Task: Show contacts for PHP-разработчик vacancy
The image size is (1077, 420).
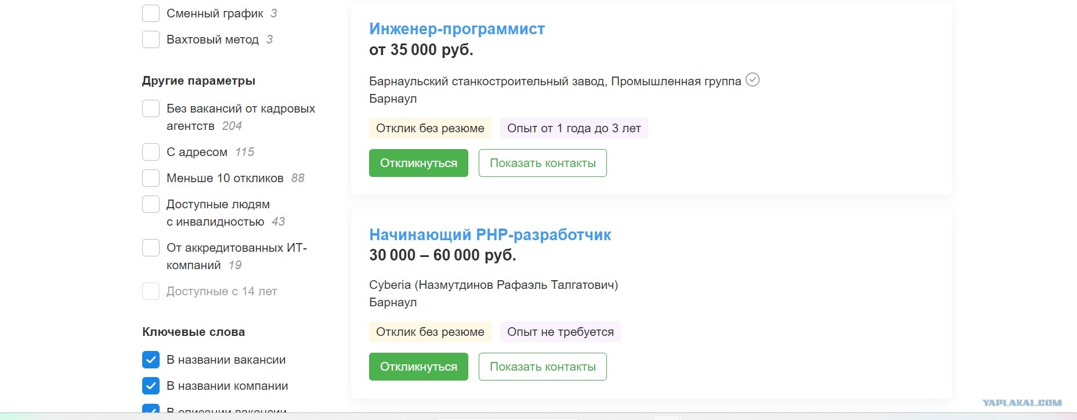Action: click(543, 367)
